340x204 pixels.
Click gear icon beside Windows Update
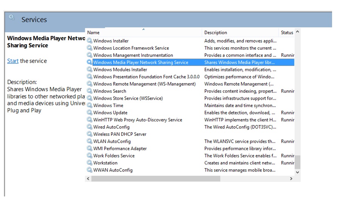[89, 112]
